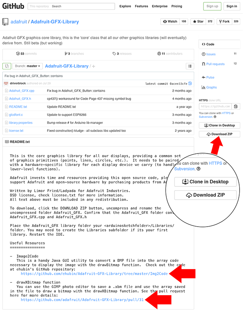Click the file list view icon button

pyautogui.click(x=190, y=66)
